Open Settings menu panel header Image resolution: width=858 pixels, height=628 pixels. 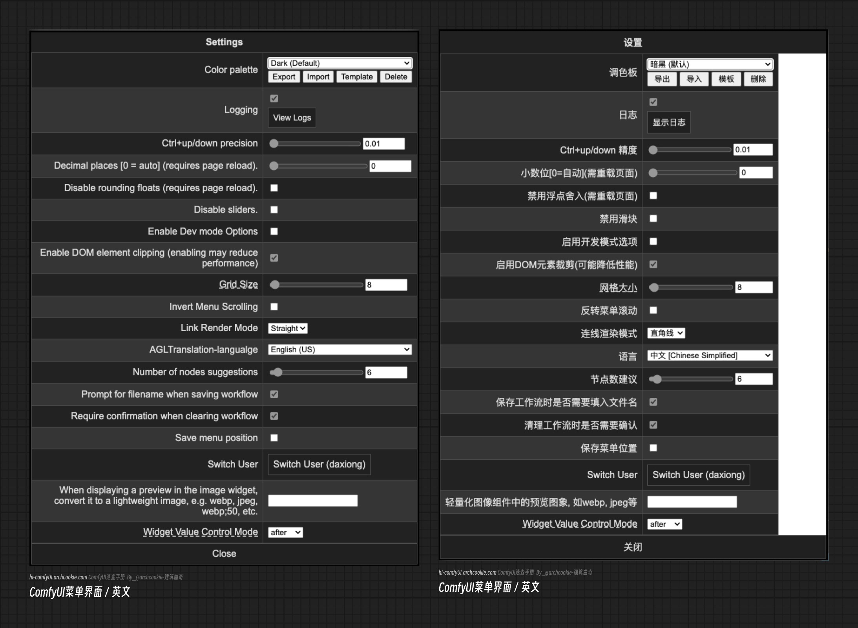click(226, 41)
